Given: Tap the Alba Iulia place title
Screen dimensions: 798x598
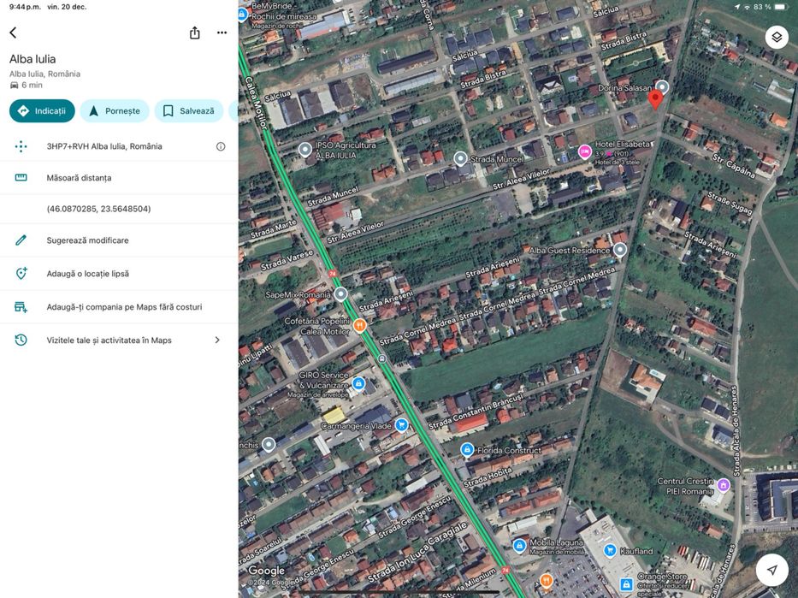Looking at the screenshot, I should (33, 59).
